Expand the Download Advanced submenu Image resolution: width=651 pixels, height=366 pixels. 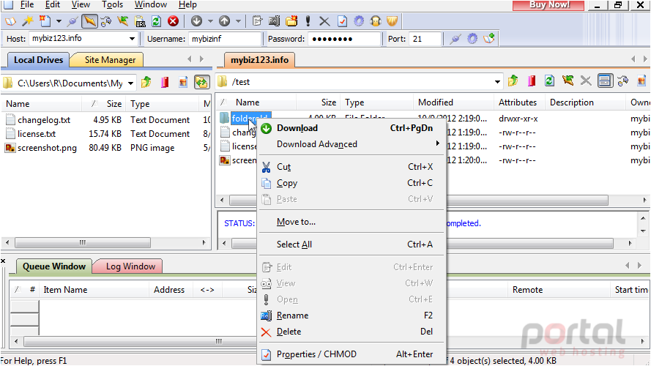(x=351, y=144)
